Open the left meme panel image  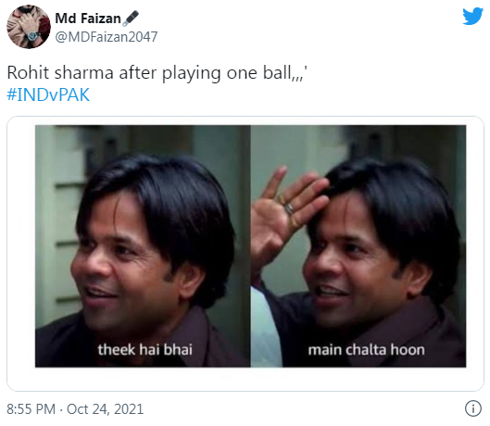click(143, 246)
